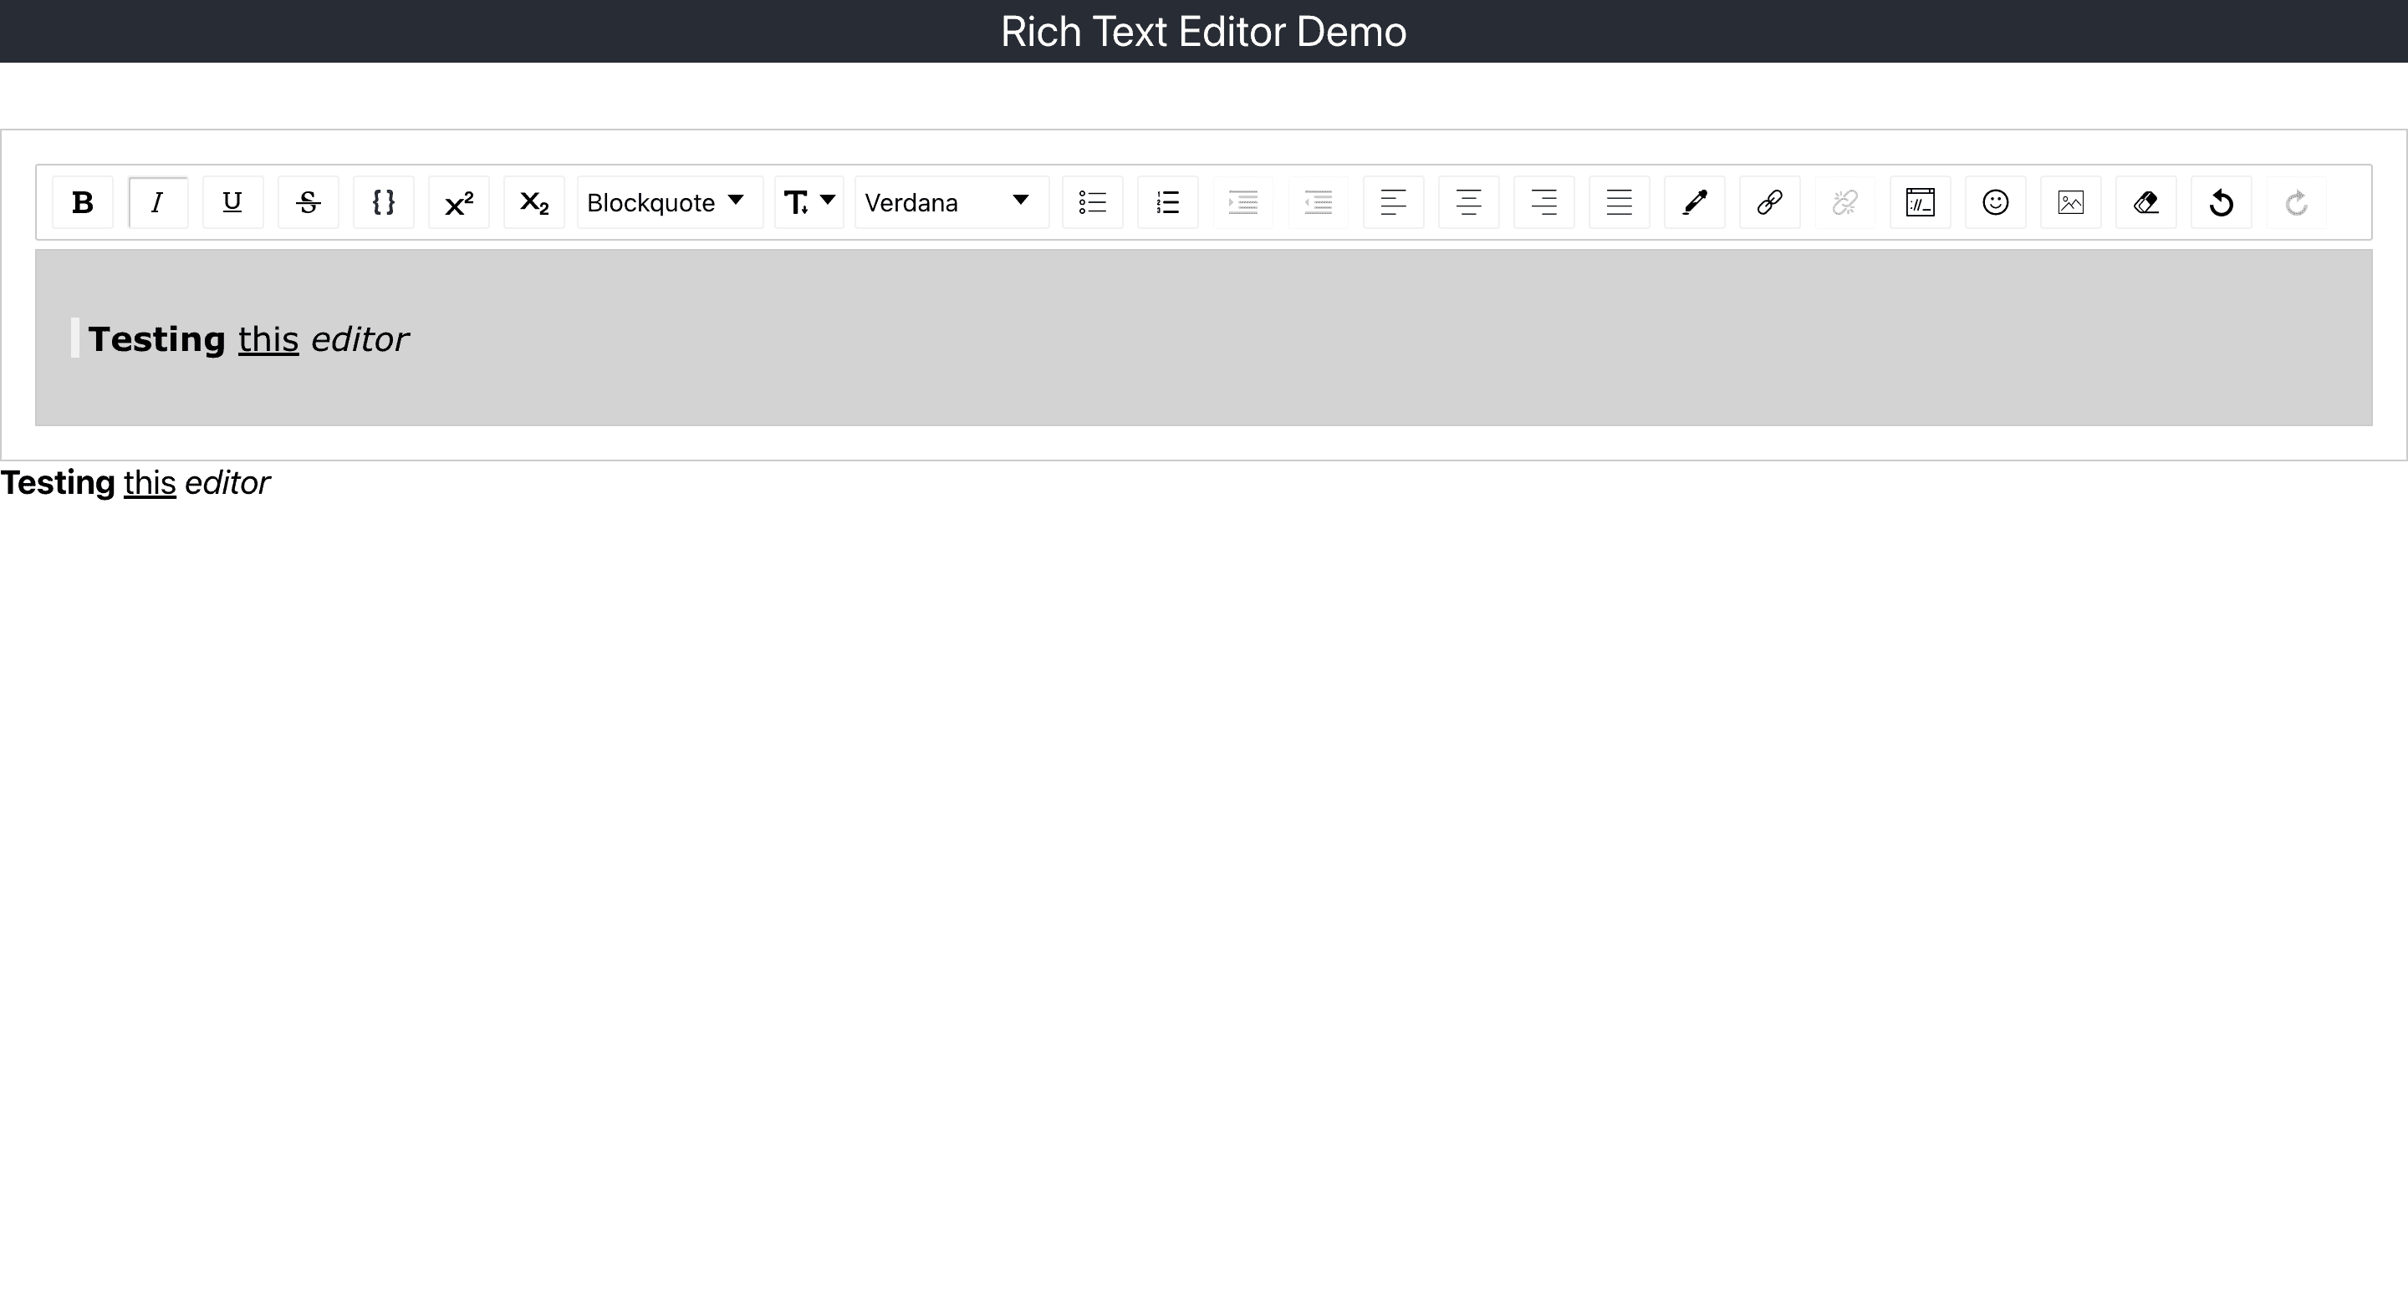Image resolution: width=2408 pixels, height=1312 pixels.
Task: Expand the font size dropdown
Action: coord(808,201)
